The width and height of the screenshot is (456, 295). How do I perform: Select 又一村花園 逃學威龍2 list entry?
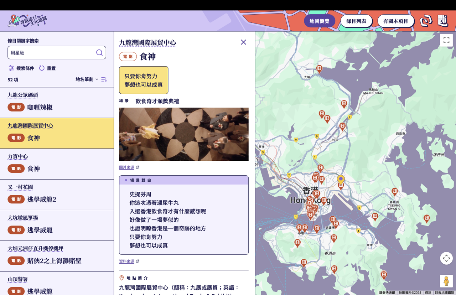(x=57, y=195)
